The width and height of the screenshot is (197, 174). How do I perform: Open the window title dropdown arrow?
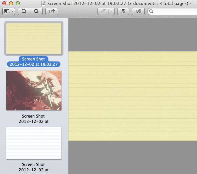[x=191, y=4]
